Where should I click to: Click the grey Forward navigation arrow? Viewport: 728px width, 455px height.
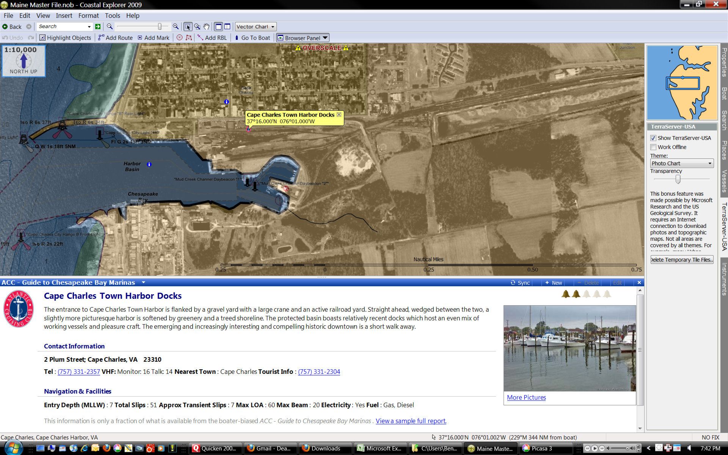[29, 27]
